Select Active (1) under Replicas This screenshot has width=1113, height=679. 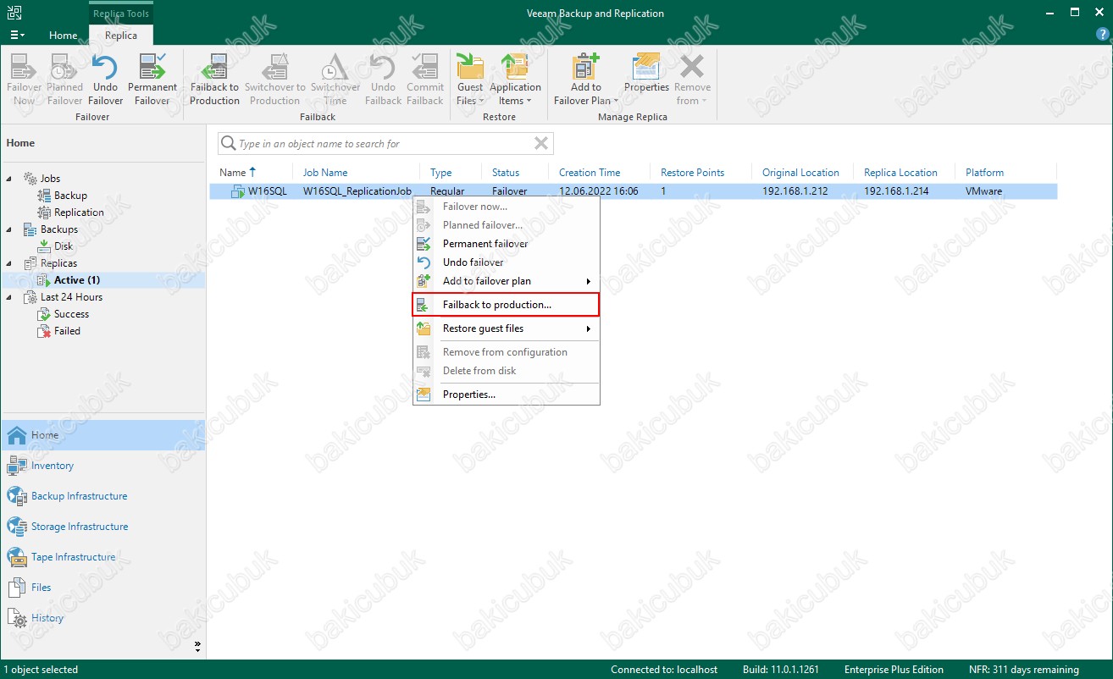[77, 280]
